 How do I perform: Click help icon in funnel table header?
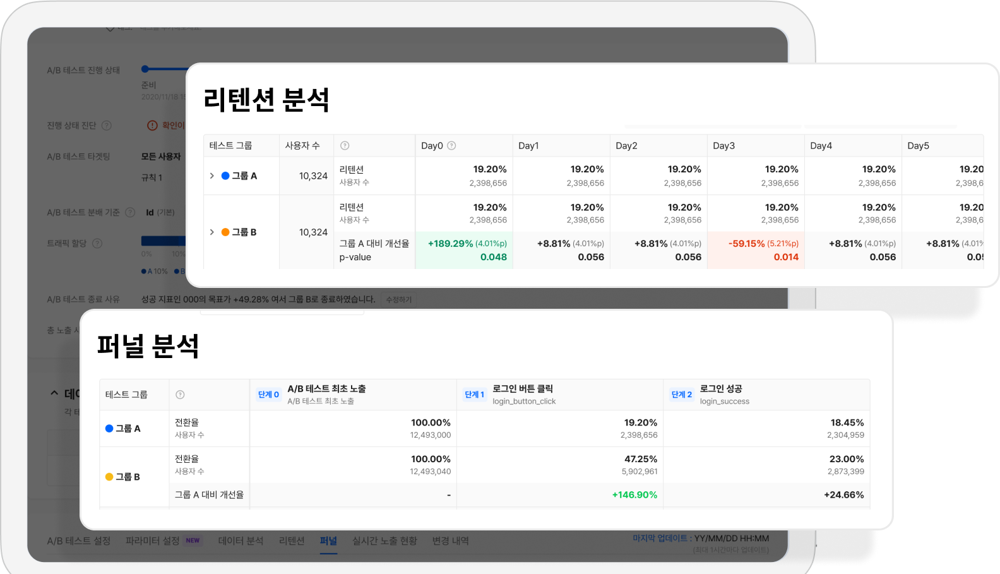pos(180,395)
